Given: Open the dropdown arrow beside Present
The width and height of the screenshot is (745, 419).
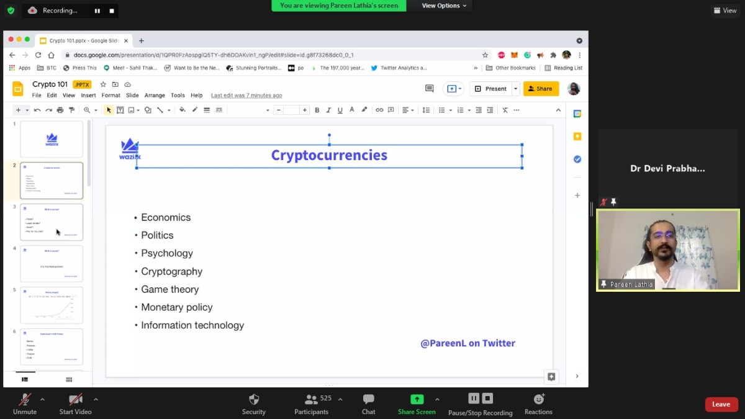Looking at the screenshot, I should [515, 89].
